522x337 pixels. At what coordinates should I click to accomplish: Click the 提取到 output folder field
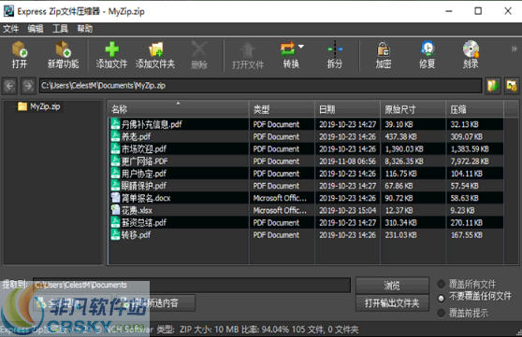tap(192, 285)
